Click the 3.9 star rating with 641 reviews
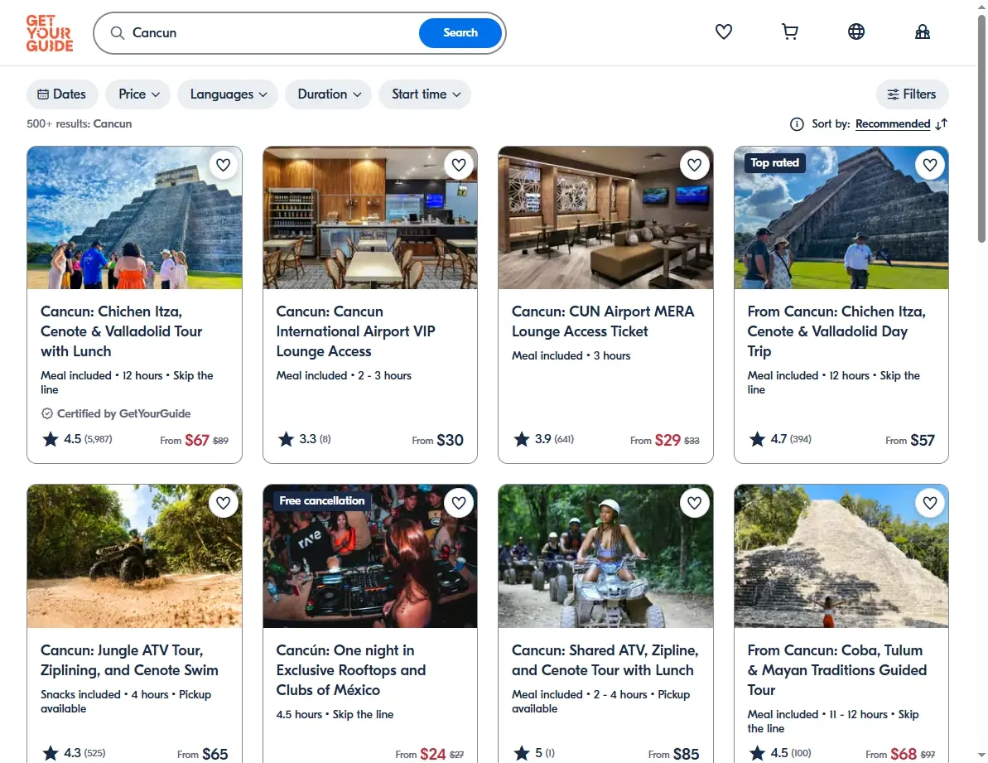This screenshot has height=763, width=988. point(544,439)
